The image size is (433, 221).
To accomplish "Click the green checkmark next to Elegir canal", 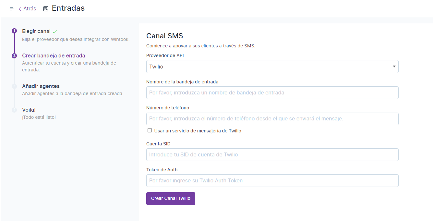I will point(55,31).
